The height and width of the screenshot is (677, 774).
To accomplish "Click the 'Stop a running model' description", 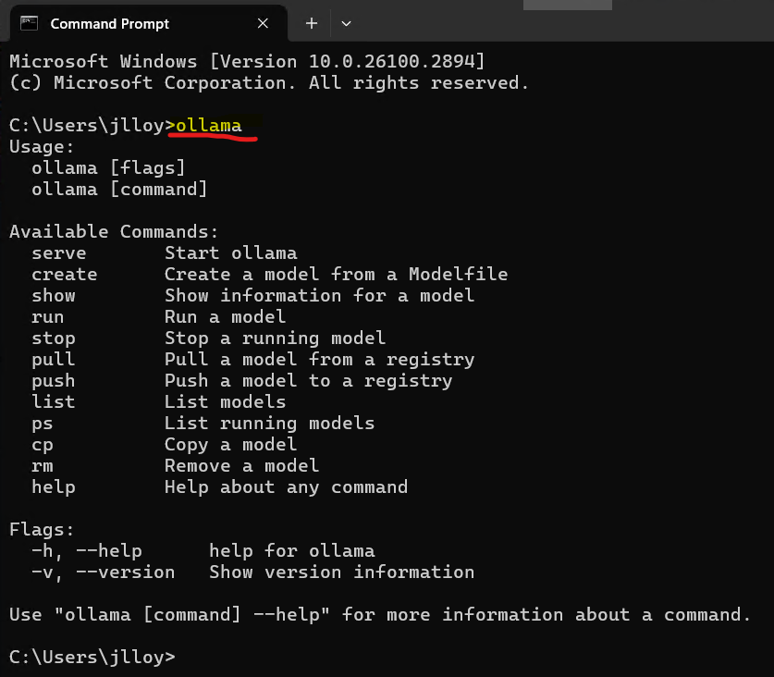I will (x=275, y=338).
